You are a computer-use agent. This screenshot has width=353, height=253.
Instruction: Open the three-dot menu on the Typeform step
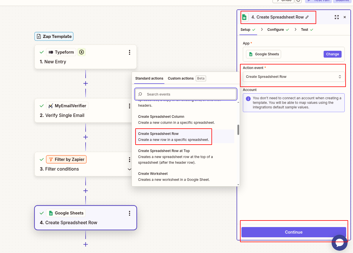130,52
